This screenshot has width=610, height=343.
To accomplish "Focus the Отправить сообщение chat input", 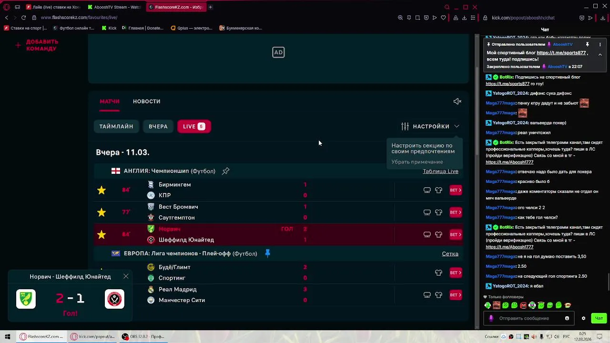I will [x=529, y=318].
